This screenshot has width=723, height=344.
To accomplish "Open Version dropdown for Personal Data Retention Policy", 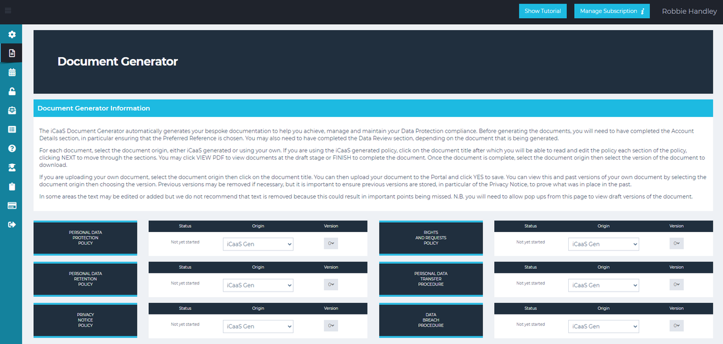I will click(x=331, y=284).
